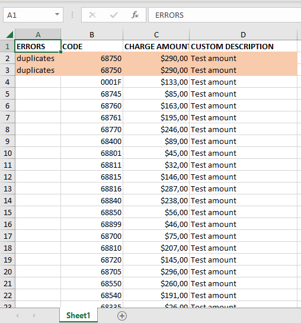
Task: Cancel the entry with the X icon
Action: pos(92,15)
